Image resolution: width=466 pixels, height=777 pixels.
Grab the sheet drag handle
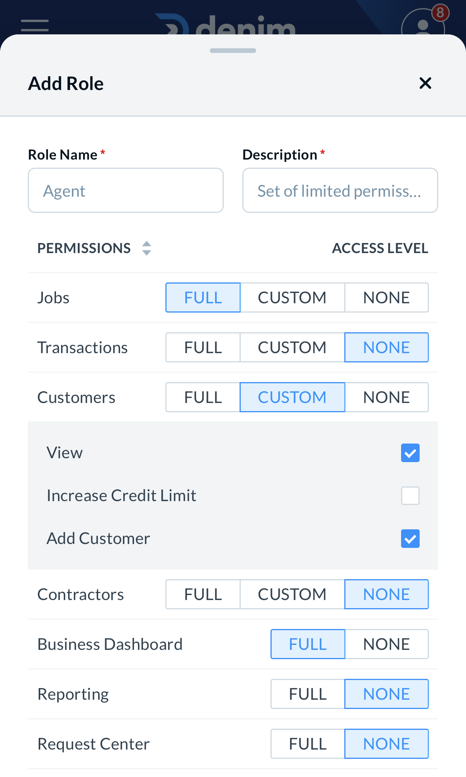pyautogui.click(x=233, y=51)
